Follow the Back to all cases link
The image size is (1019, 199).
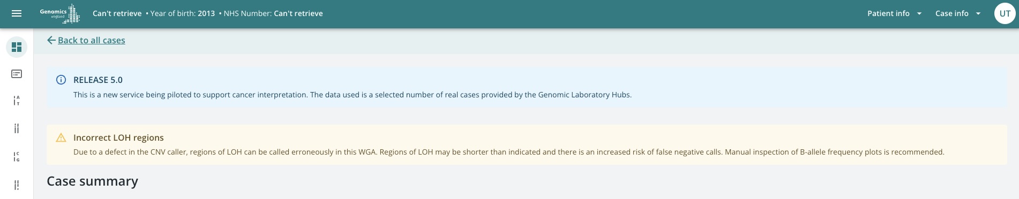tap(92, 40)
